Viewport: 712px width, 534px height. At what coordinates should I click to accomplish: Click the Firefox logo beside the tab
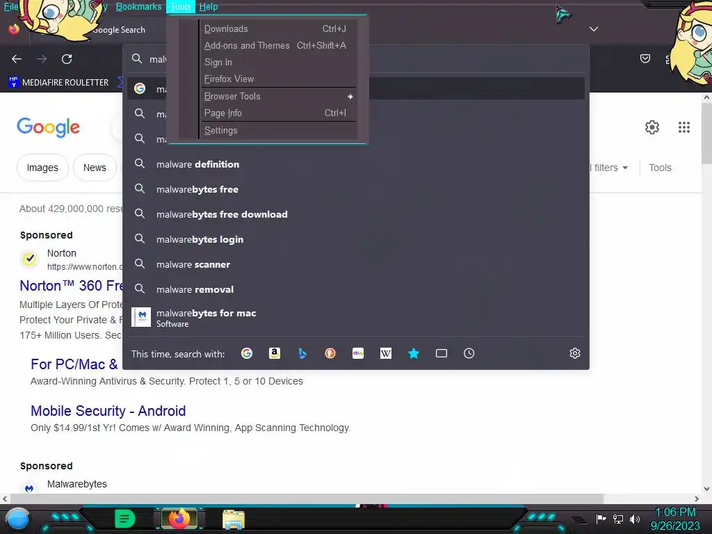coord(14,29)
